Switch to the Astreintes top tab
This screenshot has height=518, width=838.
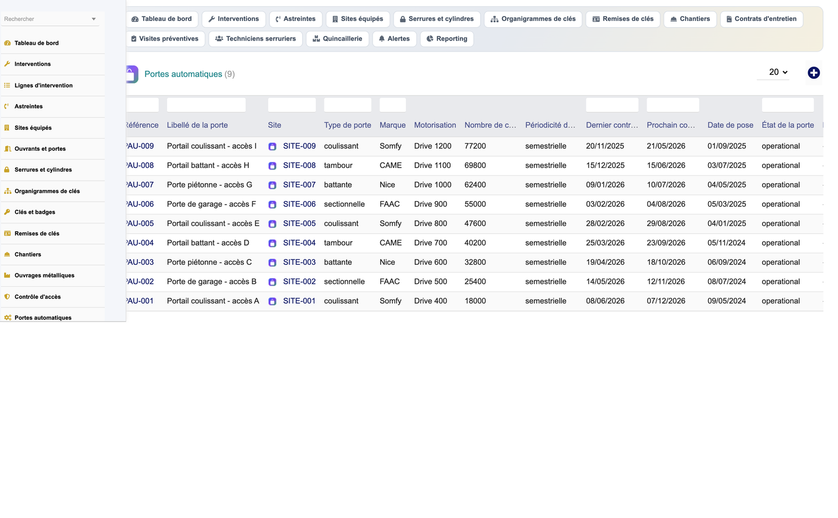coord(296,19)
